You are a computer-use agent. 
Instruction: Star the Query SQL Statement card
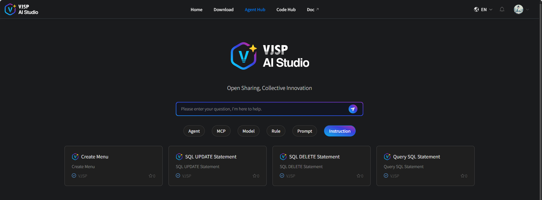click(463, 176)
